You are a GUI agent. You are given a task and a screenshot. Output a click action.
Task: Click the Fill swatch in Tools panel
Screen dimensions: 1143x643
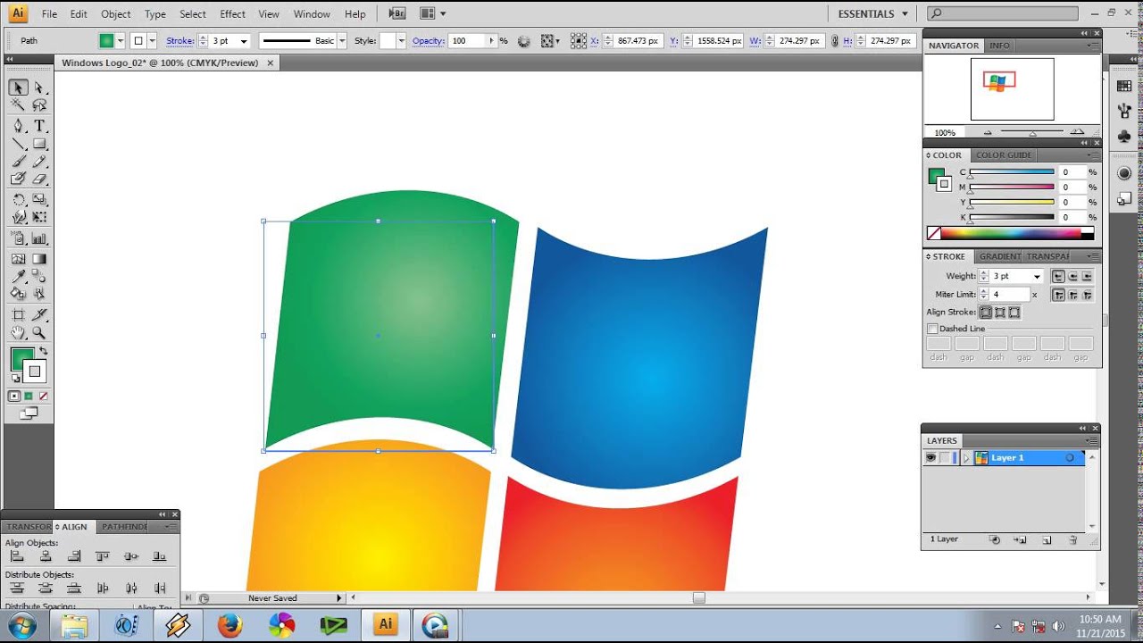[22, 361]
